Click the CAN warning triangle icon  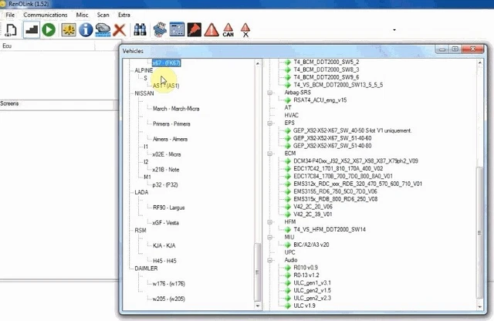point(228,30)
